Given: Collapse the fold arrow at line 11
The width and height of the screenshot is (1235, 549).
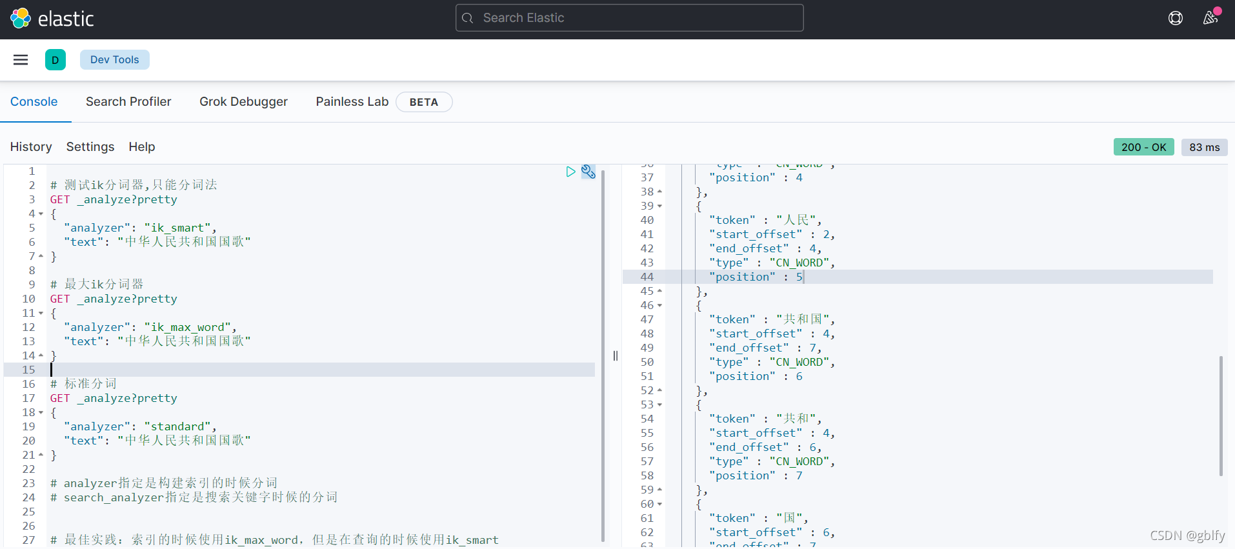Looking at the screenshot, I should coord(41,314).
